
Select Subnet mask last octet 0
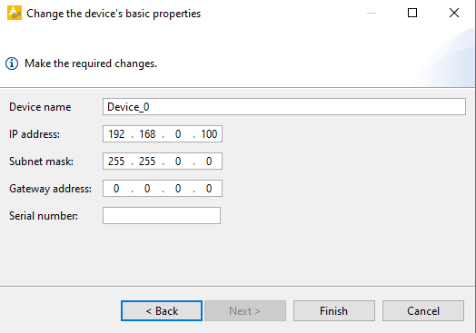coord(209,162)
